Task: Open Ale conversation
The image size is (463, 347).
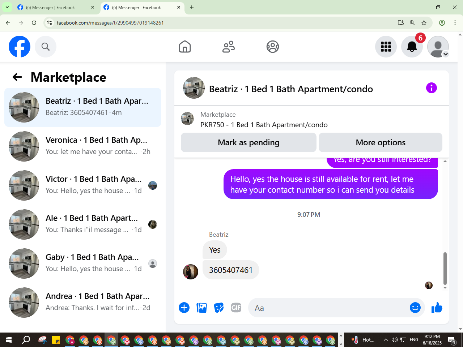Action: tap(83, 224)
